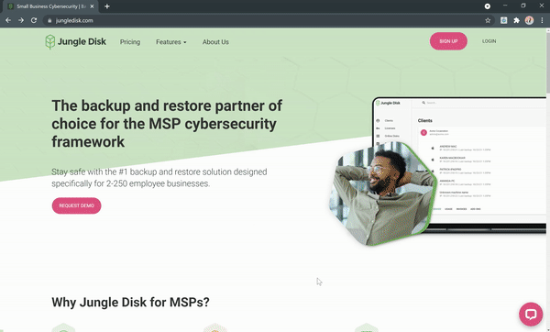Click the Jungle Disk logo
This screenshot has width=550, height=332.
point(75,42)
